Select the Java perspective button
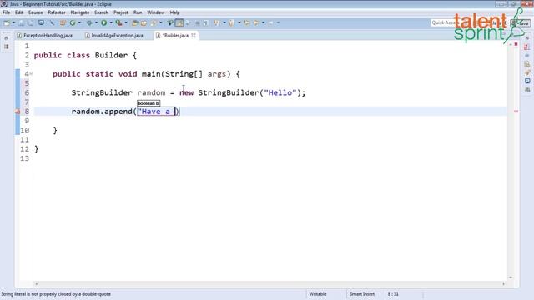 [521, 23]
